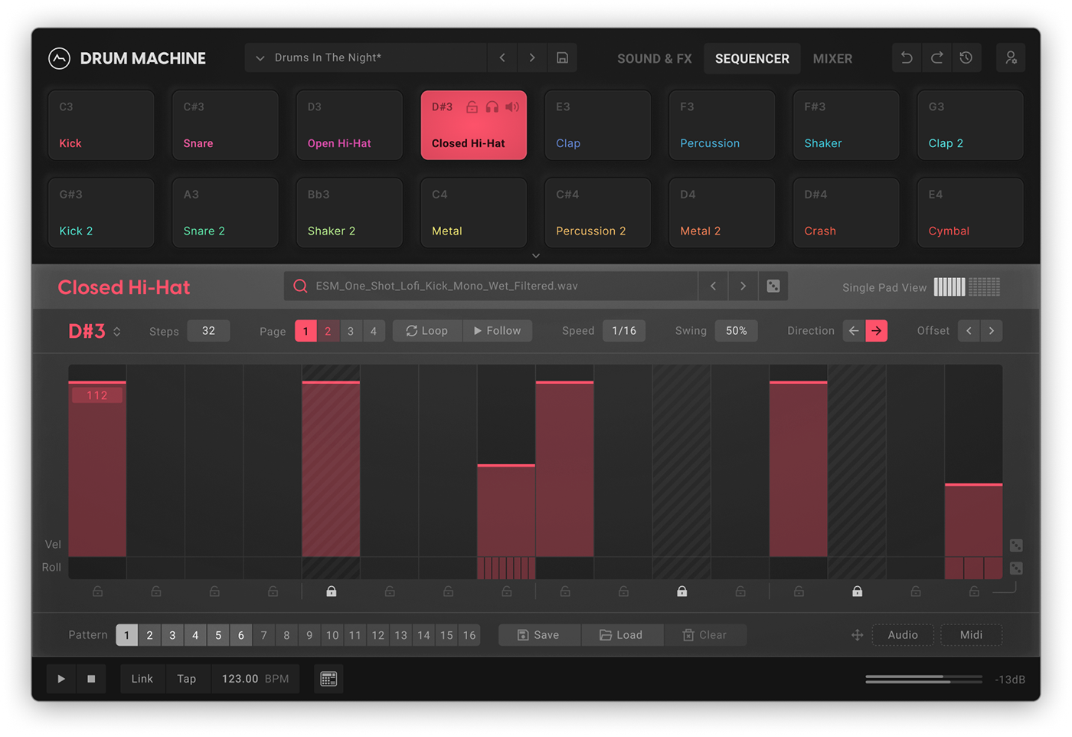Image resolution: width=1072 pixels, height=737 pixels.
Task: Click the drag handle icon beside Audio button
Action: coord(857,635)
